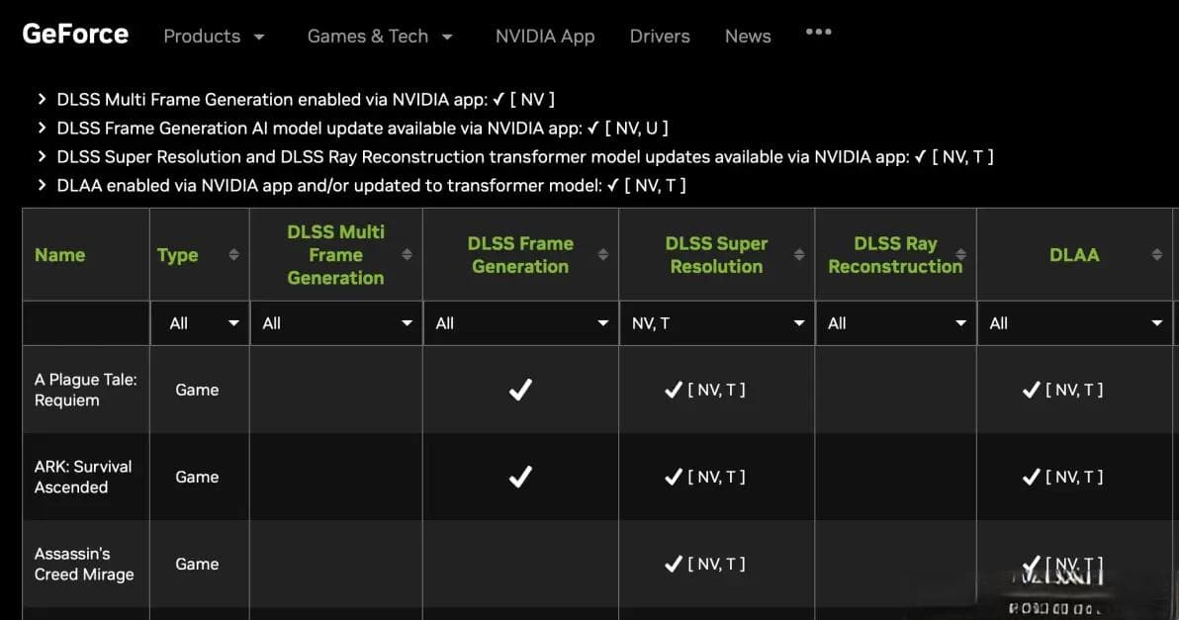Open the more options ellipsis menu
The width and height of the screenshot is (1179, 620).
coord(818,32)
